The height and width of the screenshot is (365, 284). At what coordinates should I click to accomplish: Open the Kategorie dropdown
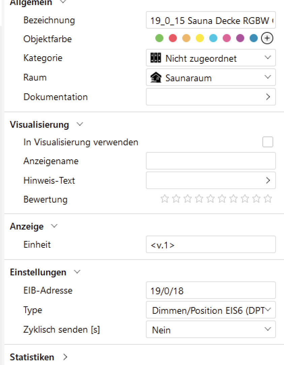click(x=268, y=58)
